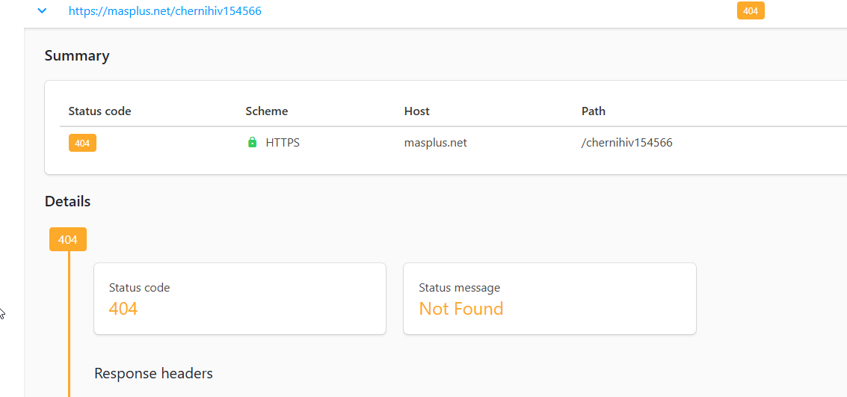Click the Host column header
This screenshot has height=397, width=847.
tap(416, 111)
